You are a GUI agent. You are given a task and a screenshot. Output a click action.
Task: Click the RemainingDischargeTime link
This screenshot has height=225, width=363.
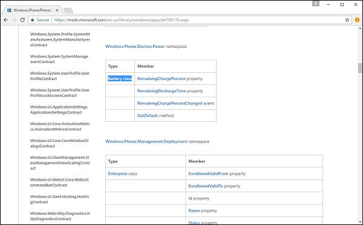point(162,91)
